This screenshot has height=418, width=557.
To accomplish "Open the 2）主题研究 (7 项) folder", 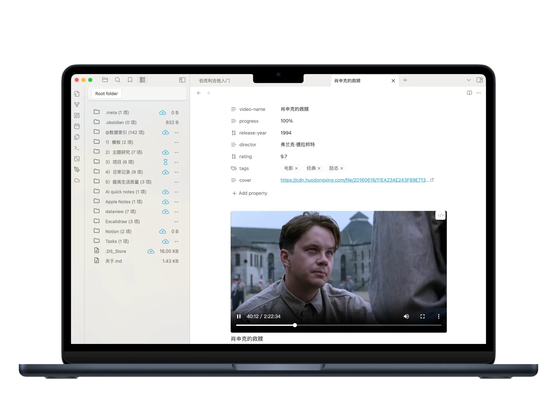I will 136,152.
